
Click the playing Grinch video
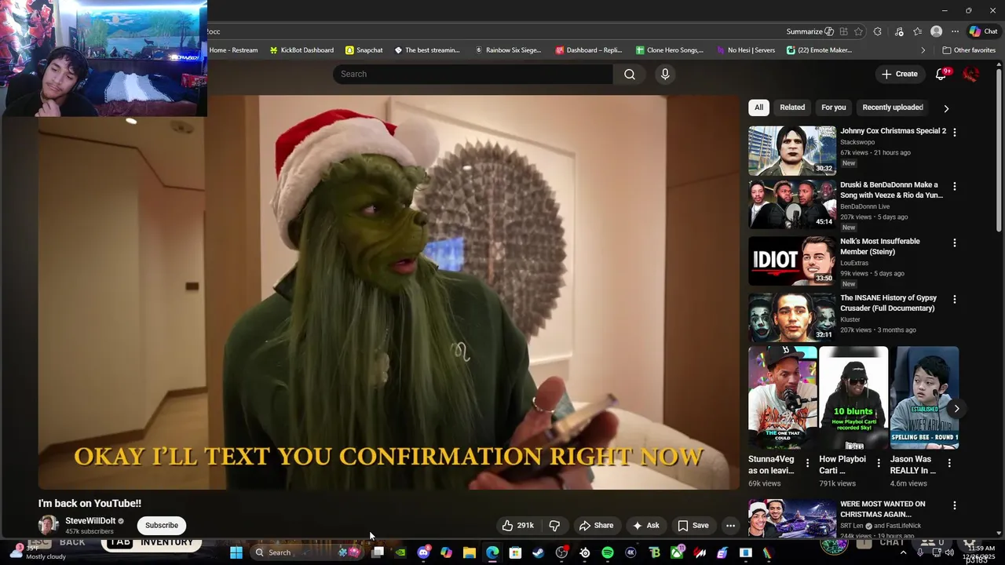389,292
